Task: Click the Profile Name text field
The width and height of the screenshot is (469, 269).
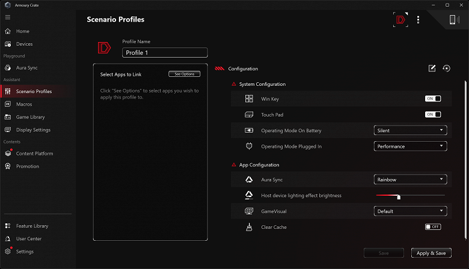Action: click(x=165, y=53)
